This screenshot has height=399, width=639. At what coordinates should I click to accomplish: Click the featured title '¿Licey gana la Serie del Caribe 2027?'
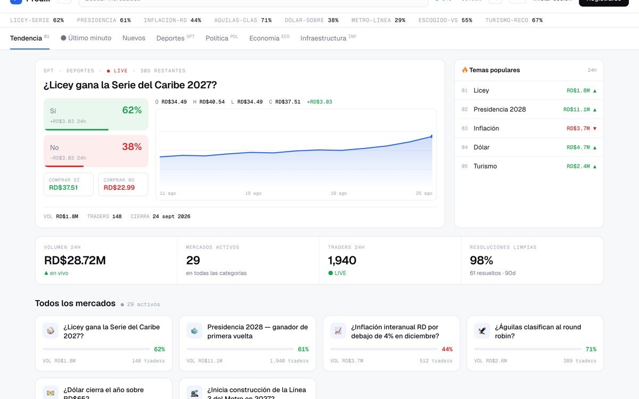[x=130, y=85]
